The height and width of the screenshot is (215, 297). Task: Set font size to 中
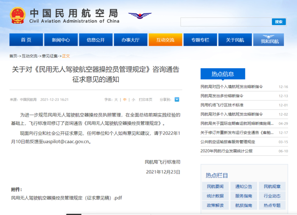pos(125,100)
